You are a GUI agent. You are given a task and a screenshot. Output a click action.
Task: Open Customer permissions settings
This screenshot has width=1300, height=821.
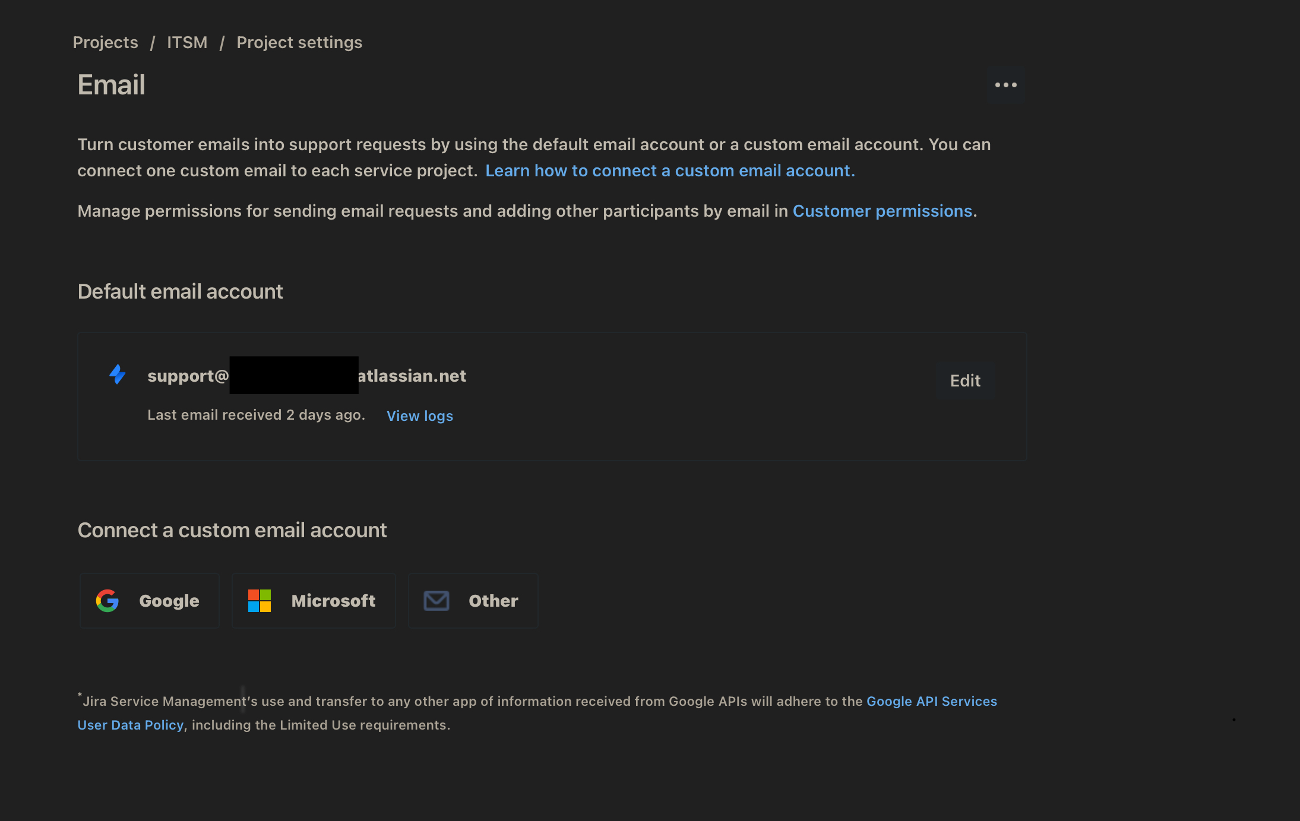point(883,211)
